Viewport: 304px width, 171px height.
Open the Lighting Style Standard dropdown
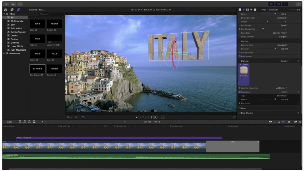point(282,45)
